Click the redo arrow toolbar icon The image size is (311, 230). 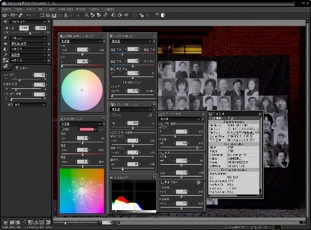pos(35,15)
